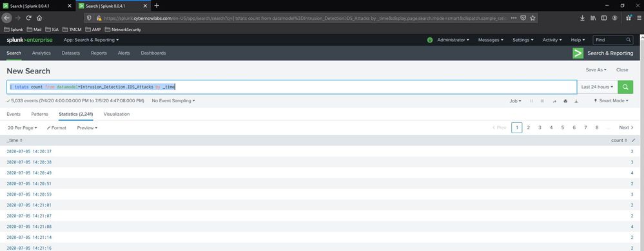Switch to the Events tab
The width and height of the screenshot is (644, 251).
[14, 115]
